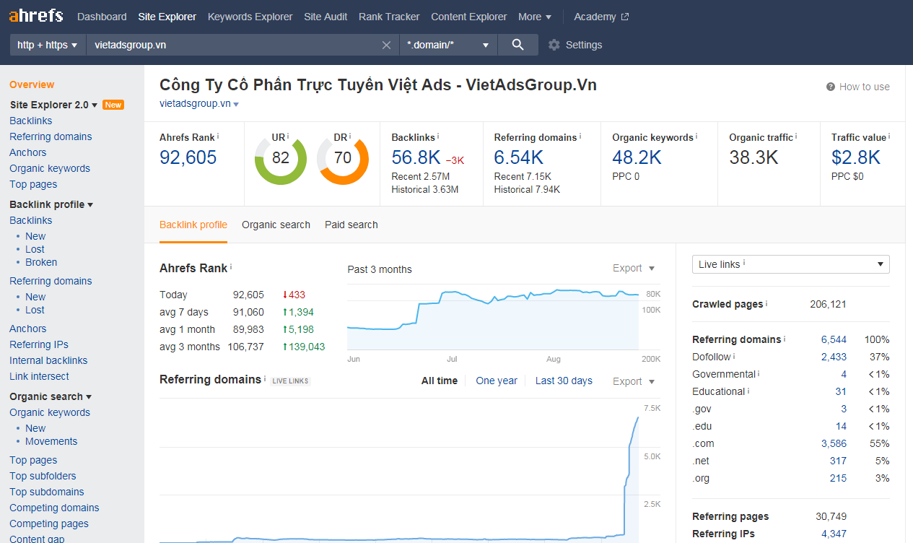Open the http + https protocol dropdown

[x=48, y=45]
